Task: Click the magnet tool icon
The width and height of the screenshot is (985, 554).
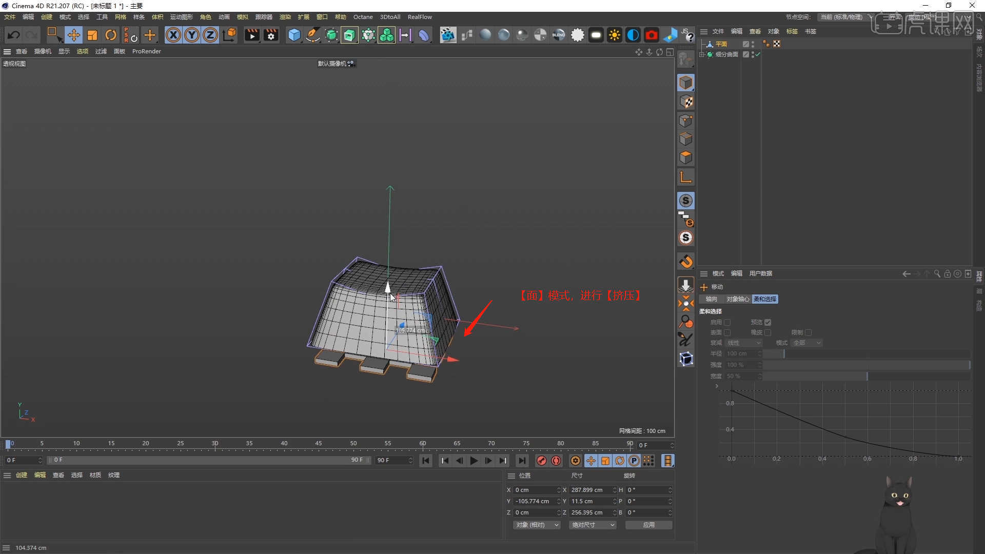Action: coord(686,262)
